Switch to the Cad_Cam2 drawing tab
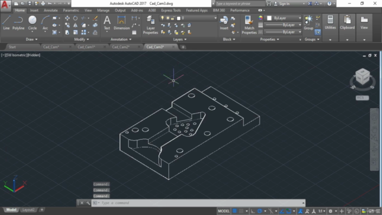382x215 pixels. point(121,47)
